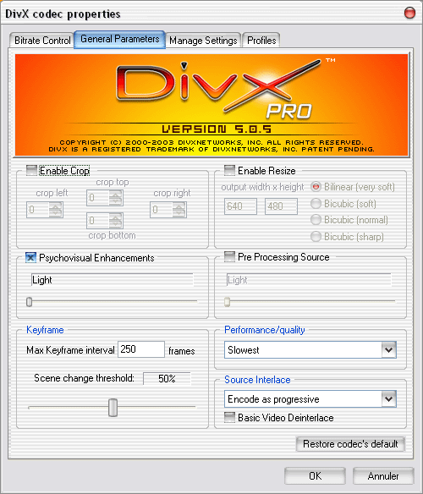The height and width of the screenshot is (494, 423).
Task: Toggle Enable Crop checkbox
Action: point(31,170)
